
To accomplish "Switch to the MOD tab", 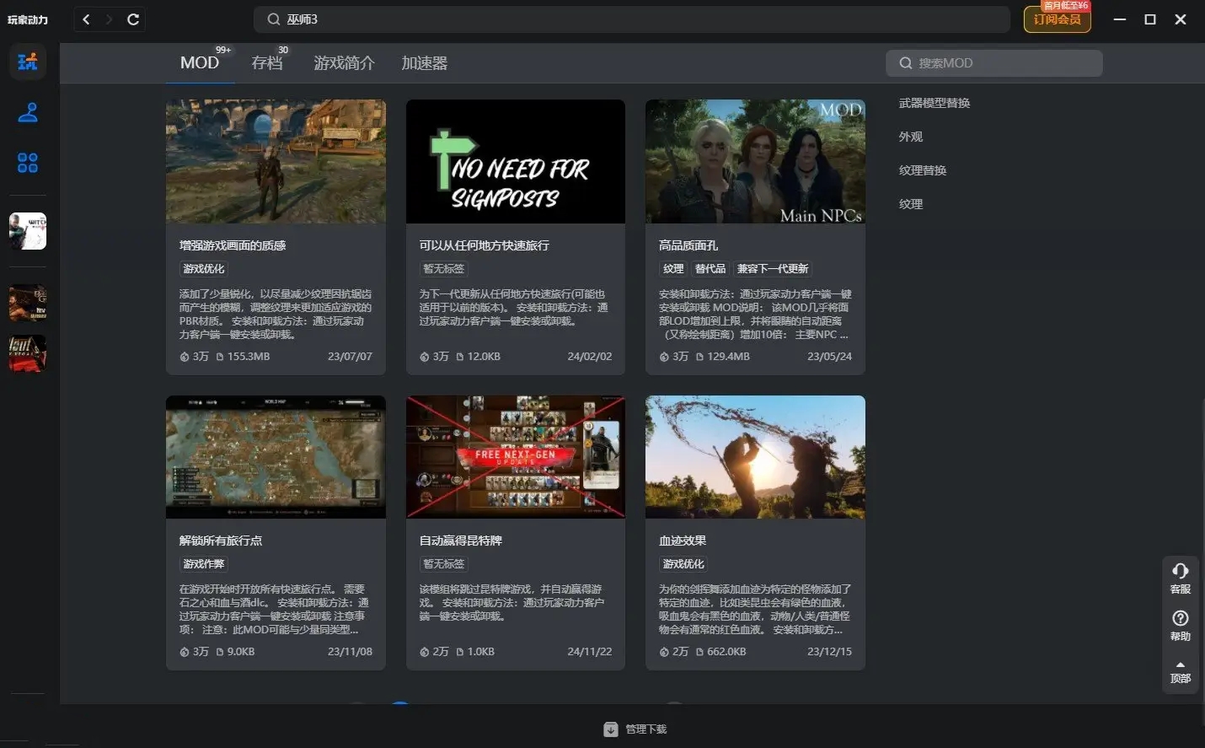I will (200, 63).
